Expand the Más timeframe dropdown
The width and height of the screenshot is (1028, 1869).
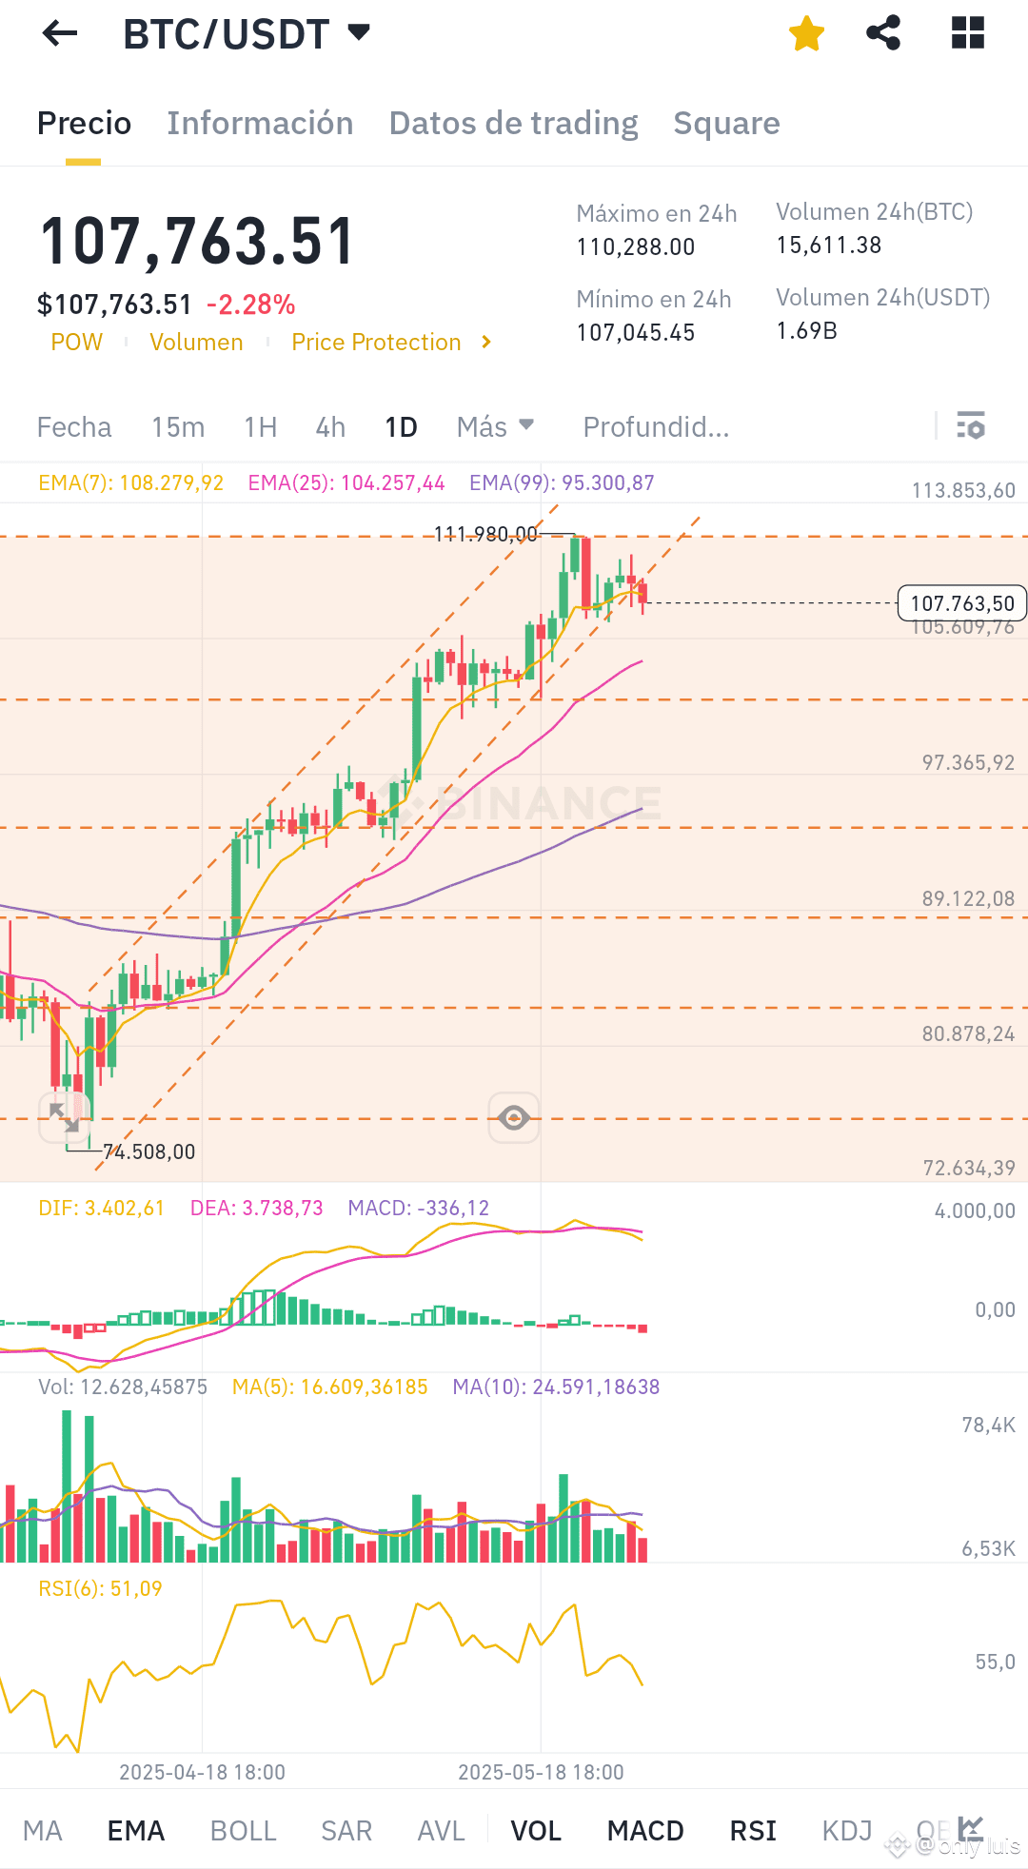click(x=495, y=426)
